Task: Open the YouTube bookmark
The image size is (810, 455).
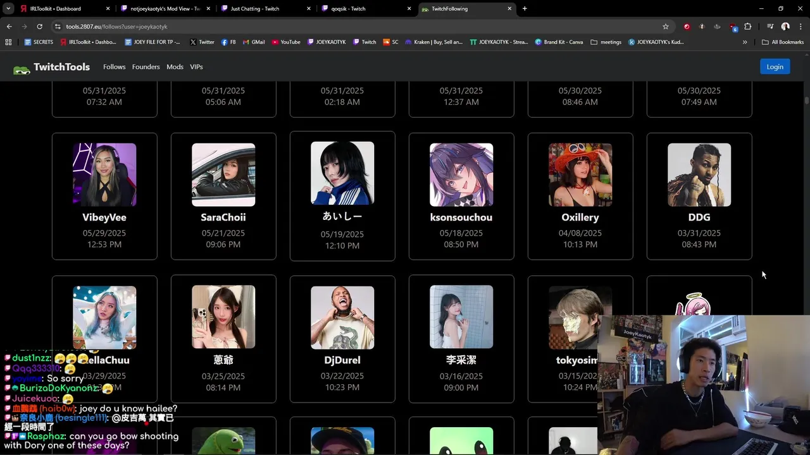Action: (x=286, y=42)
